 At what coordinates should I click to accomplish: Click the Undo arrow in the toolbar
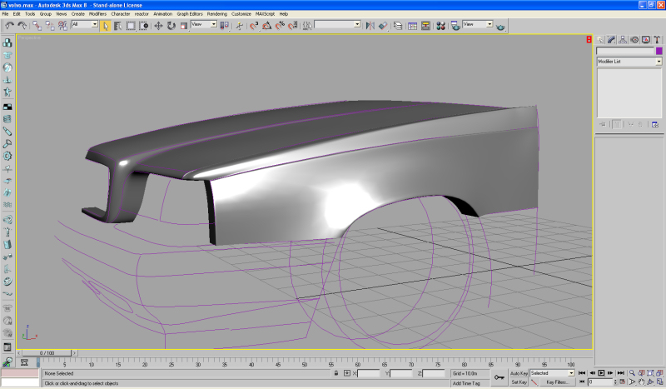pos(9,26)
